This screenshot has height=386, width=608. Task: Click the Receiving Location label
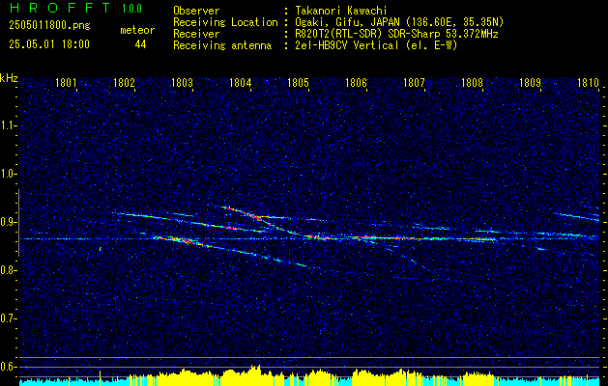pyautogui.click(x=225, y=22)
